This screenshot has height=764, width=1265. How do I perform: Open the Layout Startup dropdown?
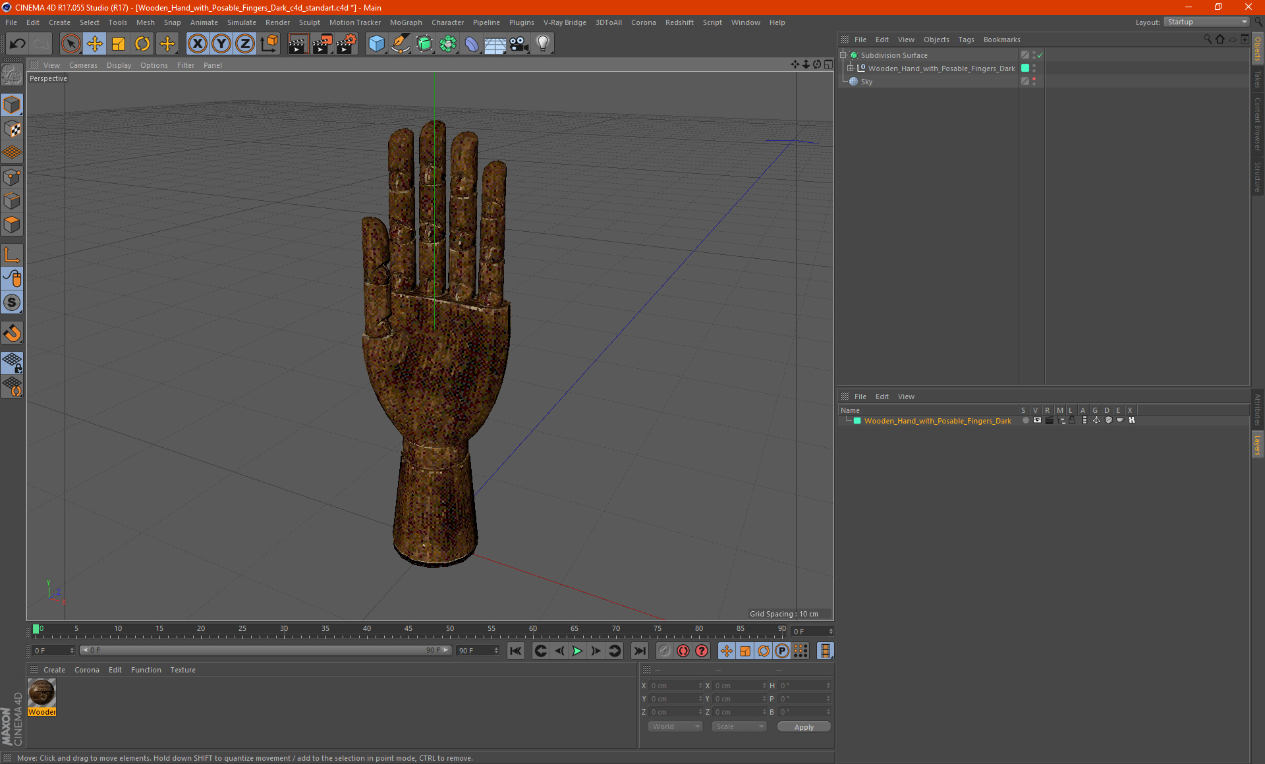point(1207,22)
